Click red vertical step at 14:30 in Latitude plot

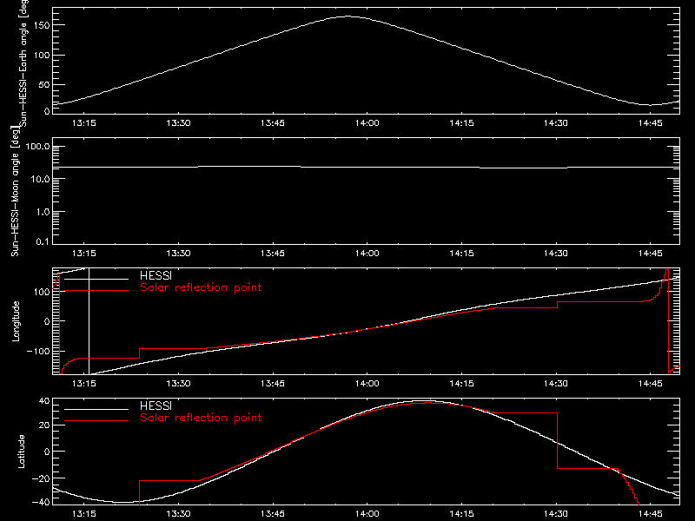coord(557,440)
